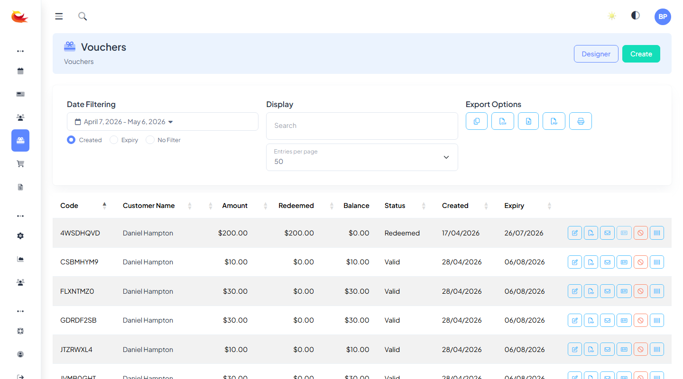Select the highlighted gift vouchers sidebar icon
The width and height of the screenshot is (683, 379).
(20, 140)
